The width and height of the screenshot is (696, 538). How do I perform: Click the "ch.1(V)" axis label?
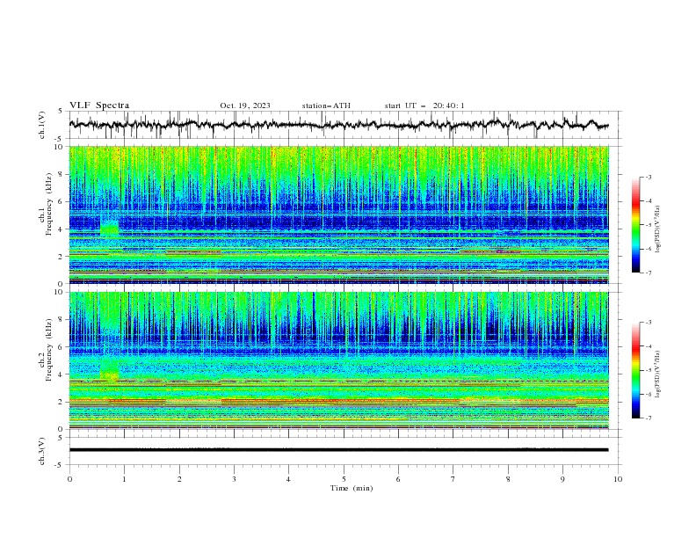[x=42, y=125]
